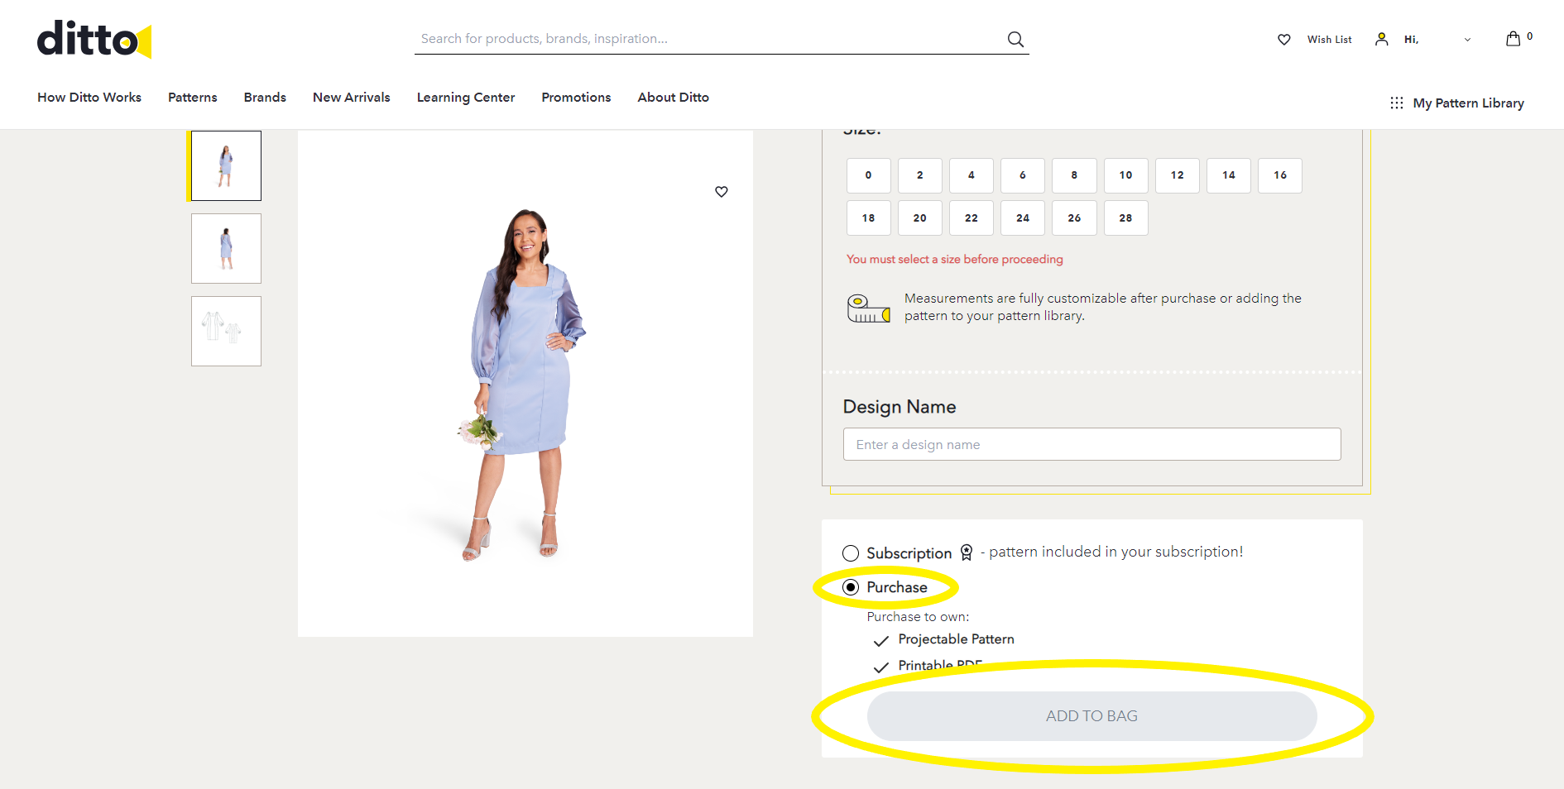1564x789 pixels.
Task: Click the search magnifier icon
Action: click(1015, 39)
